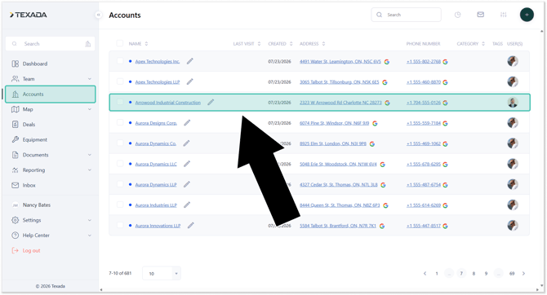547x295 pixels.
Task: Edit Apex Technologies LLP with the pencil icon
Action: coord(189,81)
